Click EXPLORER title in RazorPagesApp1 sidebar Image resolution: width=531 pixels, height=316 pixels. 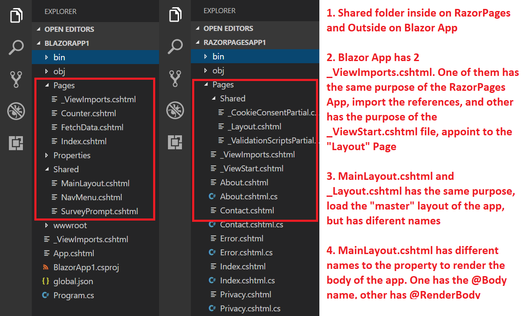pyautogui.click(x=219, y=11)
